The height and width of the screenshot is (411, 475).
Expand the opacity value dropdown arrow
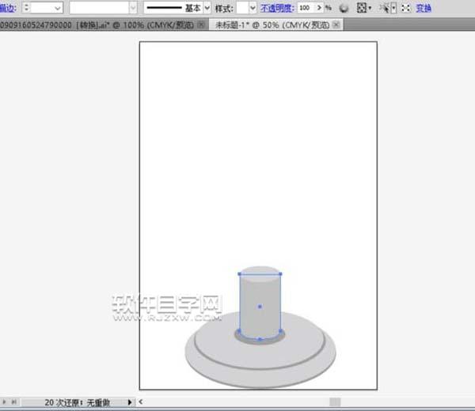click(x=320, y=7)
